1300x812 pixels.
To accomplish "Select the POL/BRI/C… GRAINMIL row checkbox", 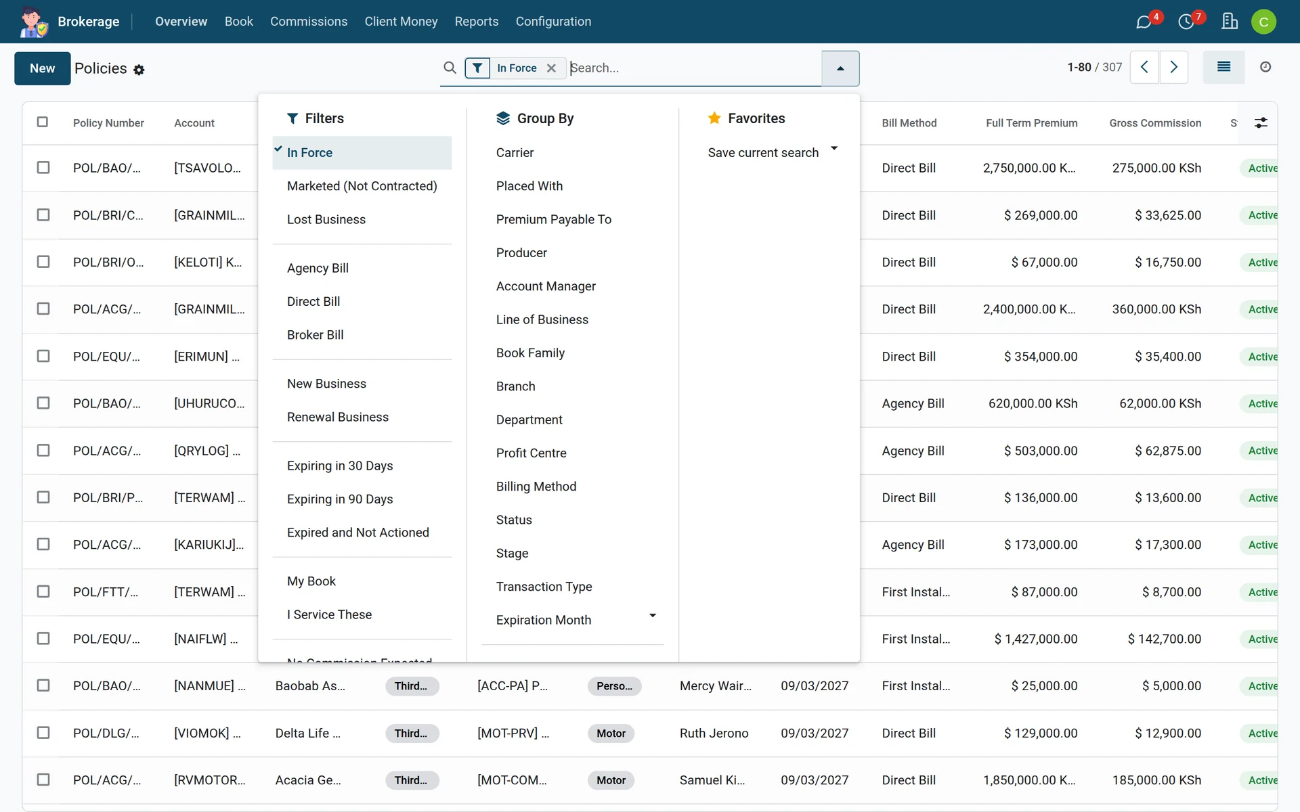I will pos(43,215).
